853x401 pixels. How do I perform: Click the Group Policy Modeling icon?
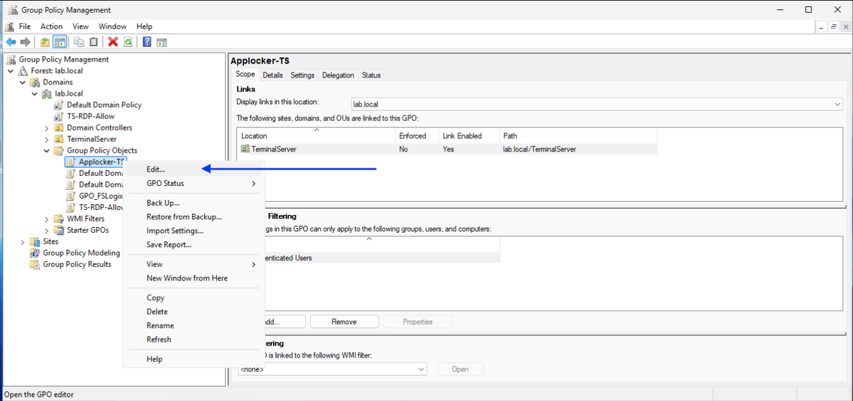[35, 253]
